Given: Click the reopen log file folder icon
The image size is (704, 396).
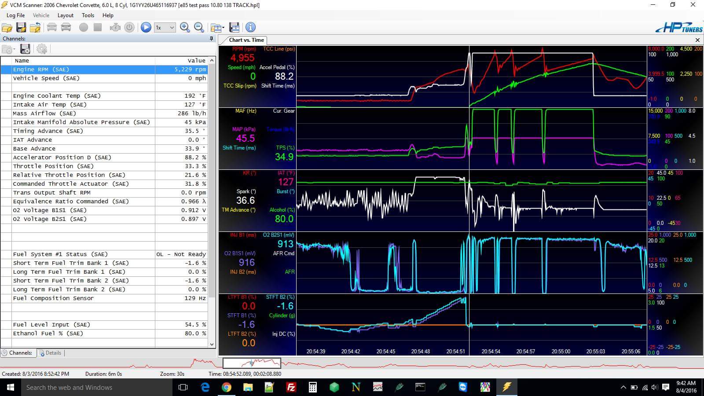Looking at the screenshot, I should point(35,27).
